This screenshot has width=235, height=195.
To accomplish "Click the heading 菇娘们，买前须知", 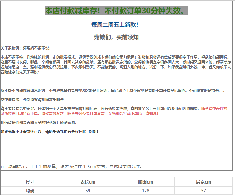I will [x=116, y=37].
